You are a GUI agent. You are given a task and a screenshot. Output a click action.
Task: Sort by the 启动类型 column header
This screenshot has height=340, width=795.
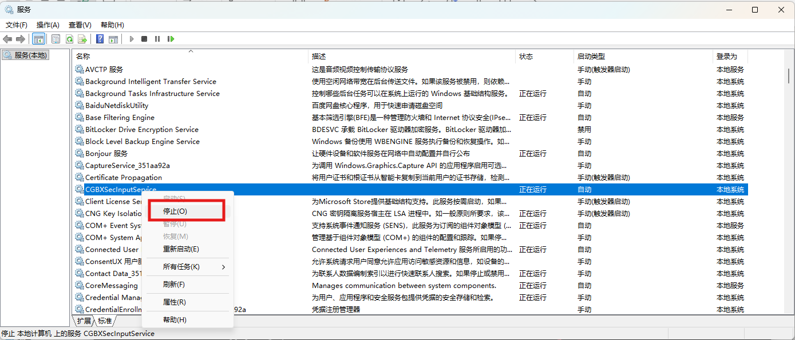point(591,56)
